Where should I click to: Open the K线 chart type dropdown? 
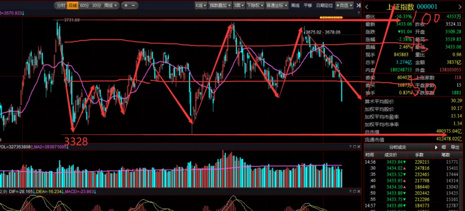tap(201, 5)
